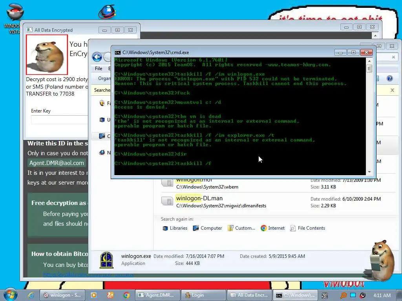Search again in File Contents
This screenshot has width=402, height=301.
point(307,228)
